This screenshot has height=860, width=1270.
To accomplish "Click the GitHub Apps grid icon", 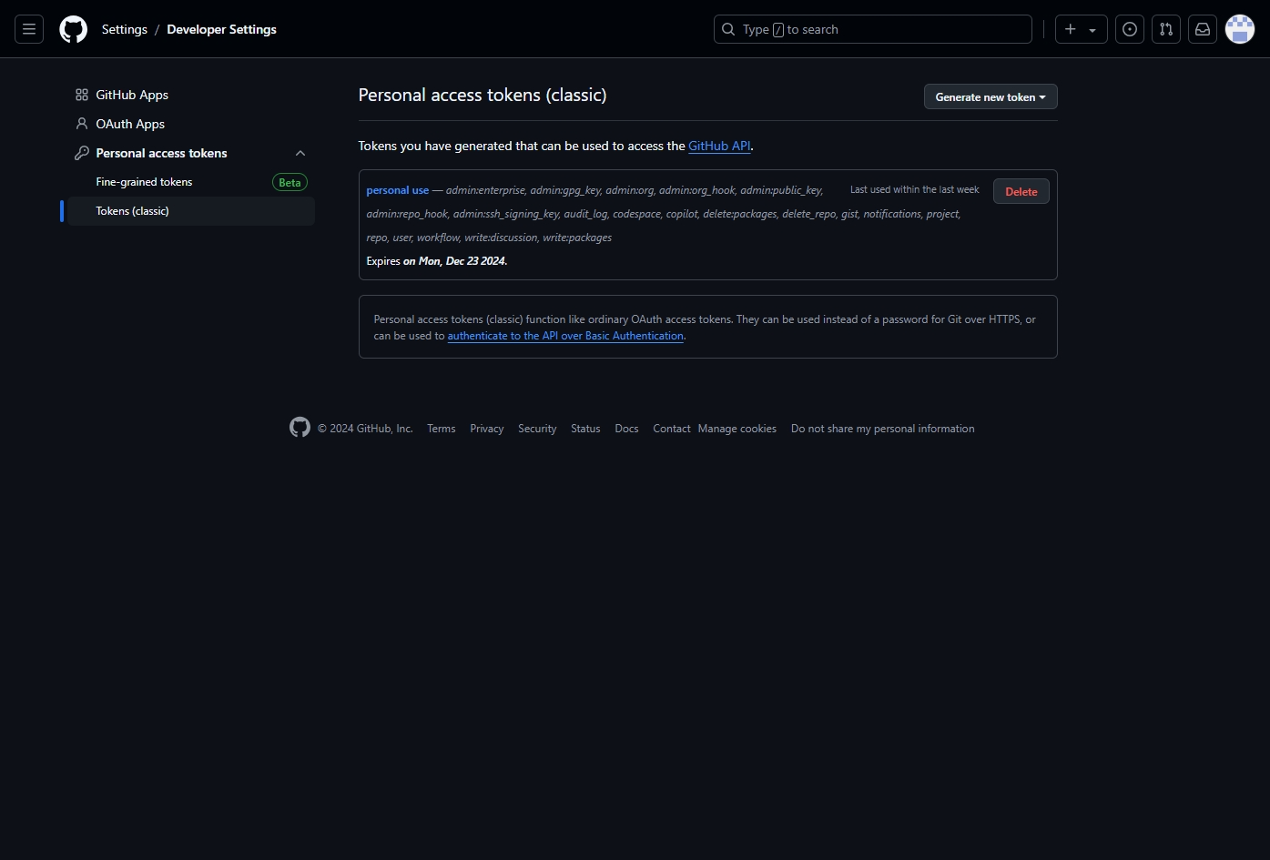I will pyautogui.click(x=82, y=95).
